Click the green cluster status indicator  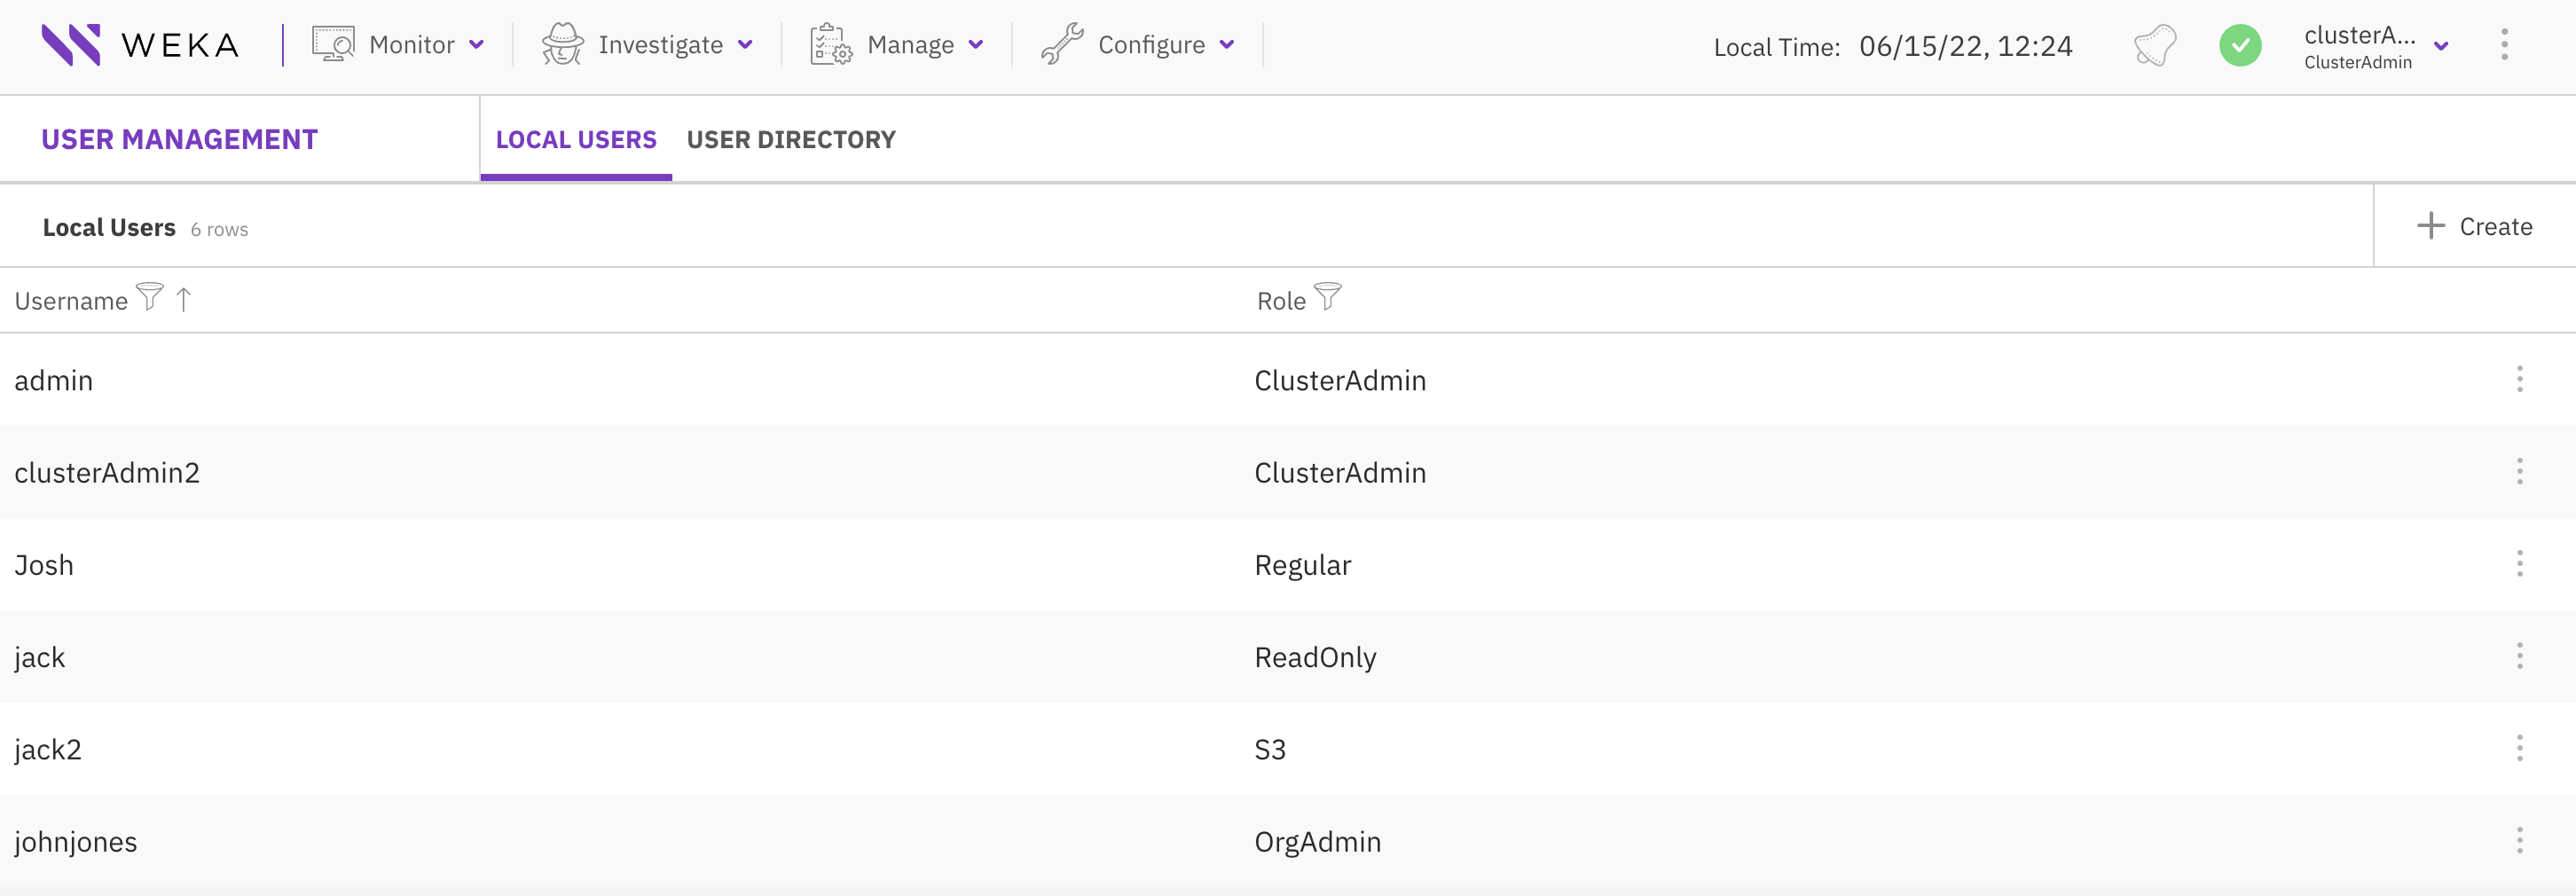coord(2241,44)
